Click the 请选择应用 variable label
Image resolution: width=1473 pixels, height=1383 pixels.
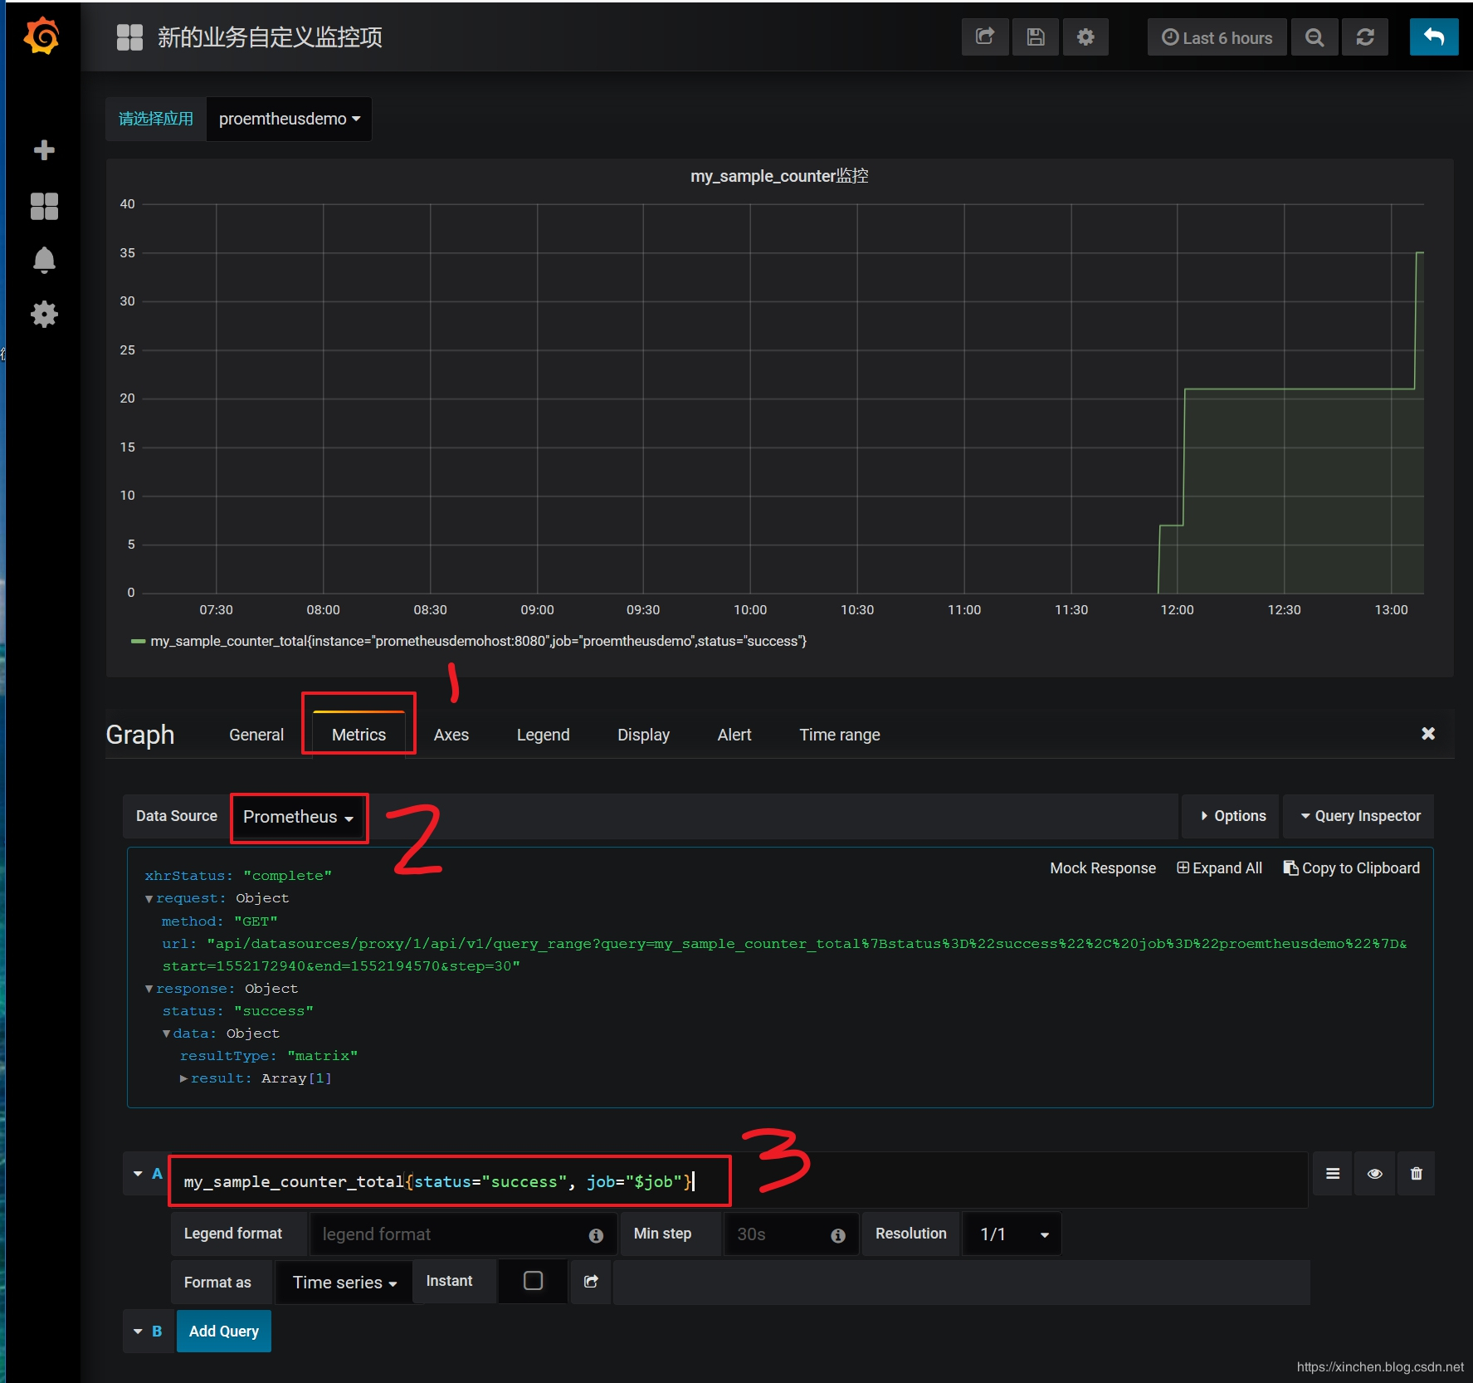(156, 119)
